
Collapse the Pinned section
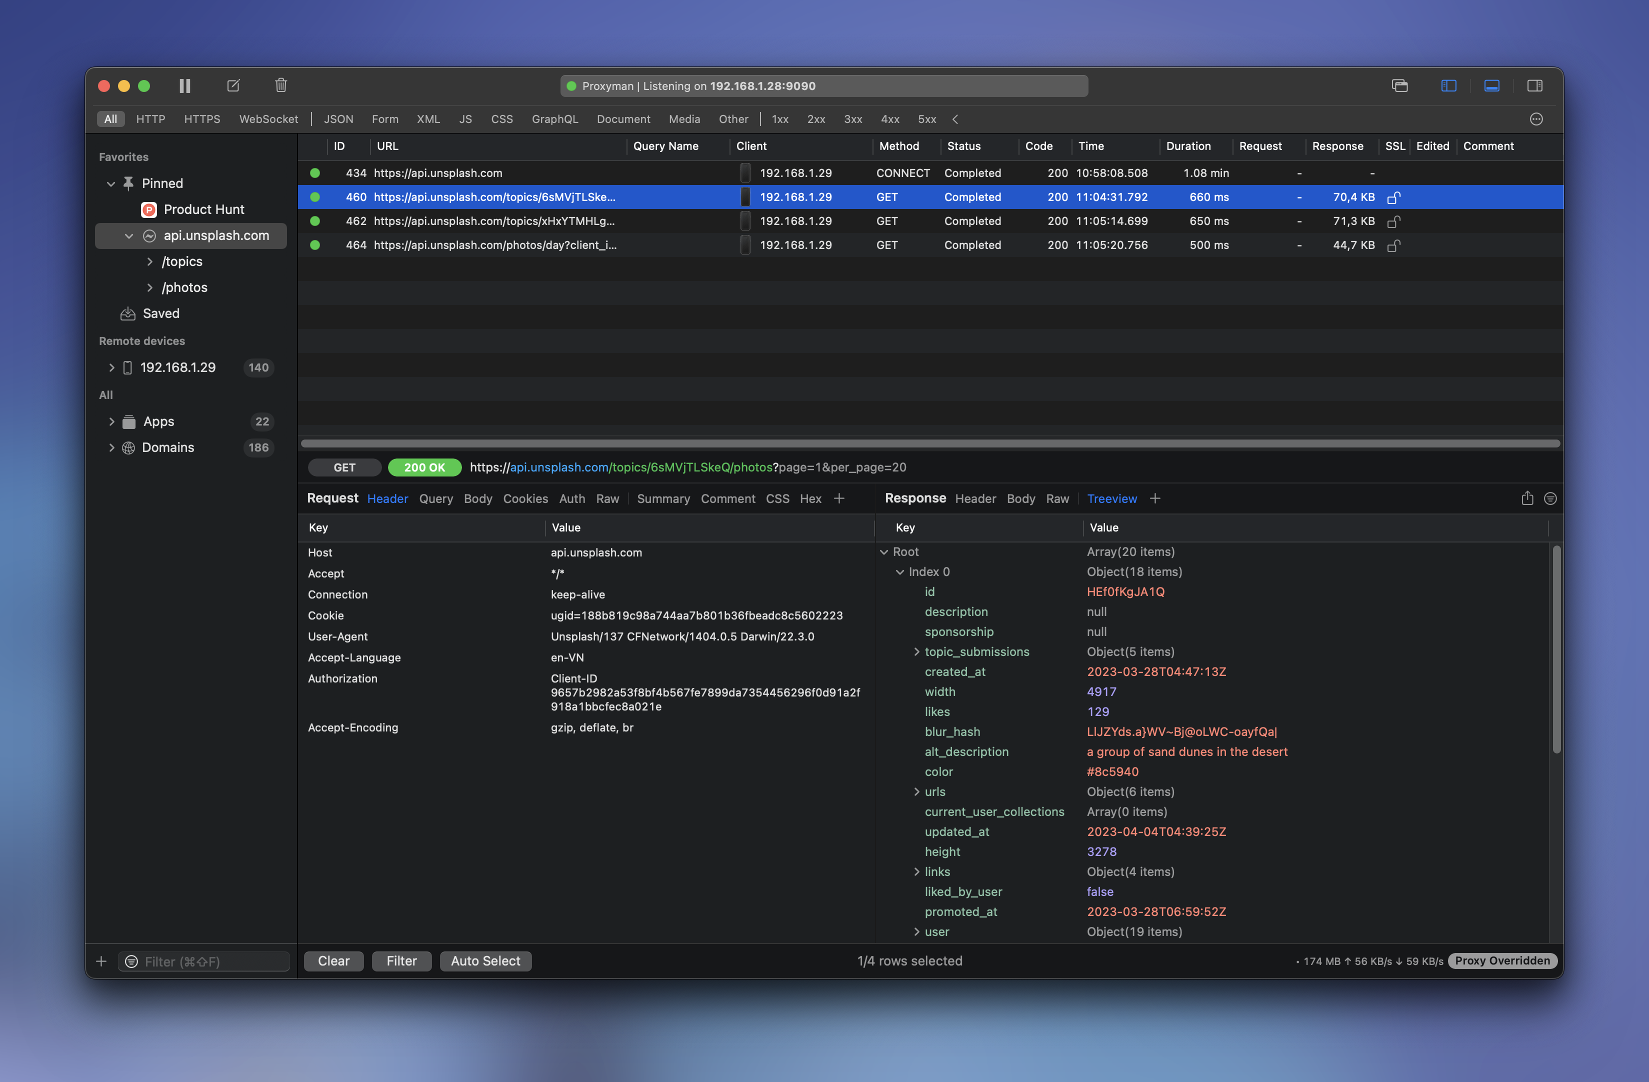point(111,183)
